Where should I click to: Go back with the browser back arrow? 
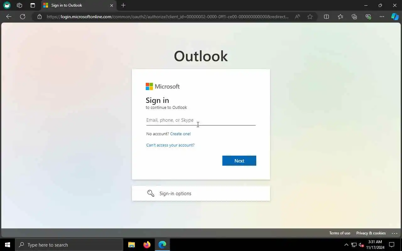coord(9,17)
